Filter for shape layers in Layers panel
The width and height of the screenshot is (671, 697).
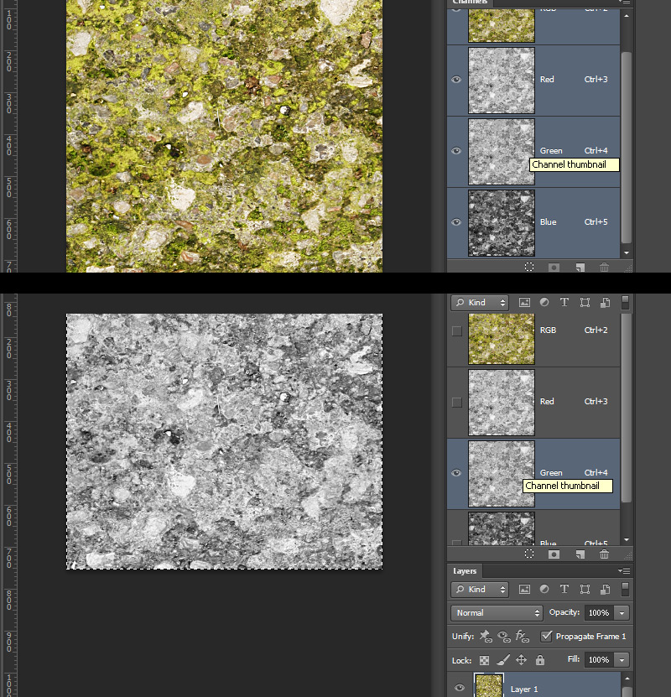tap(585, 590)
